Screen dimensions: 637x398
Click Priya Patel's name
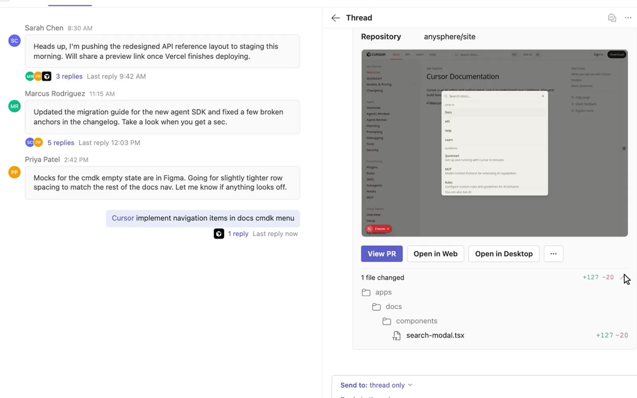pyautogui.click(x=42, y=160)
